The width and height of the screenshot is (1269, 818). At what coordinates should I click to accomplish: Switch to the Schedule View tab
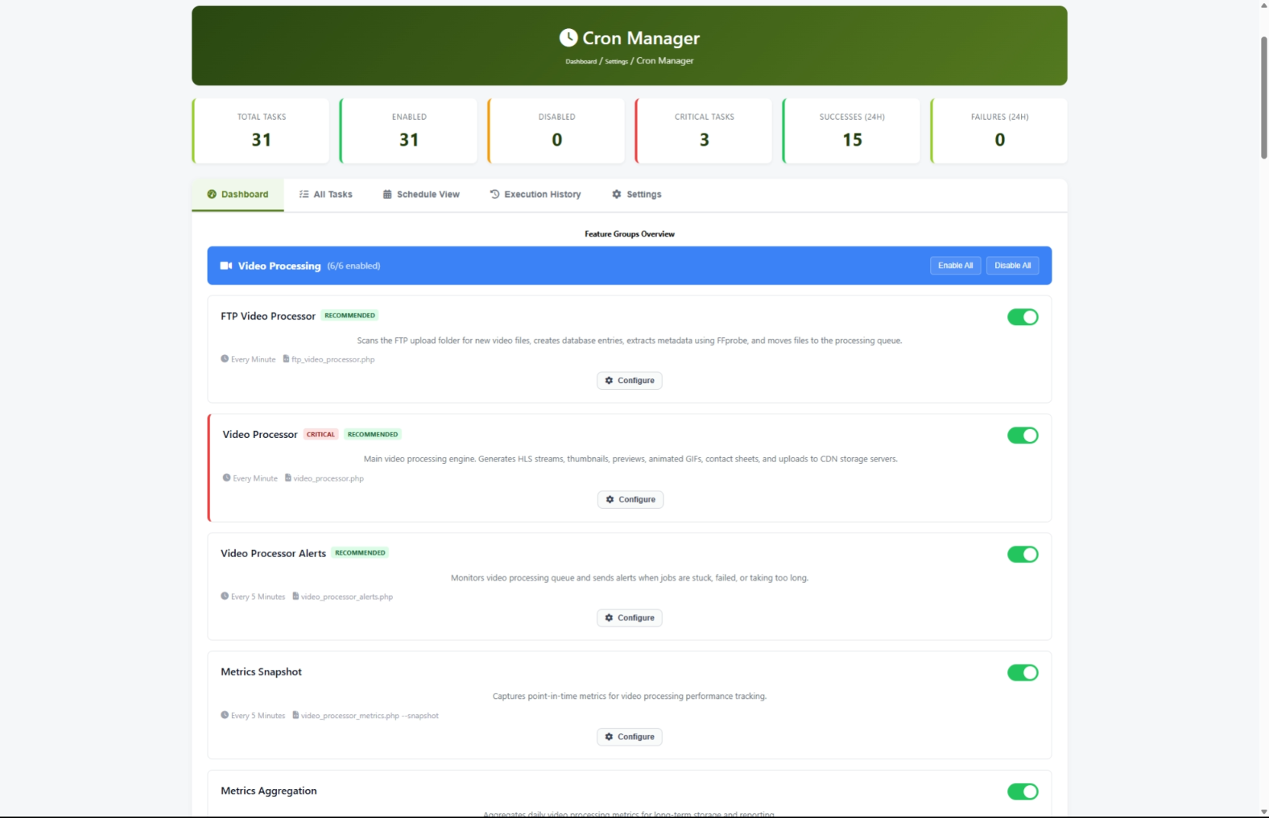click(x=420, y=194)
